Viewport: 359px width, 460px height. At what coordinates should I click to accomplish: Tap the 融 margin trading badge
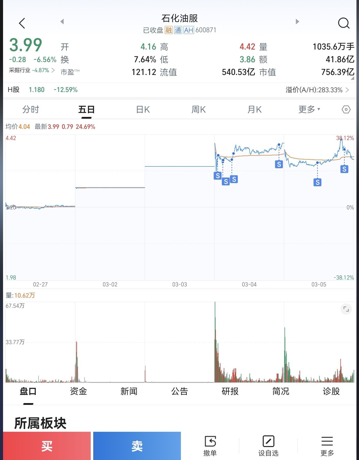[169, 30]
